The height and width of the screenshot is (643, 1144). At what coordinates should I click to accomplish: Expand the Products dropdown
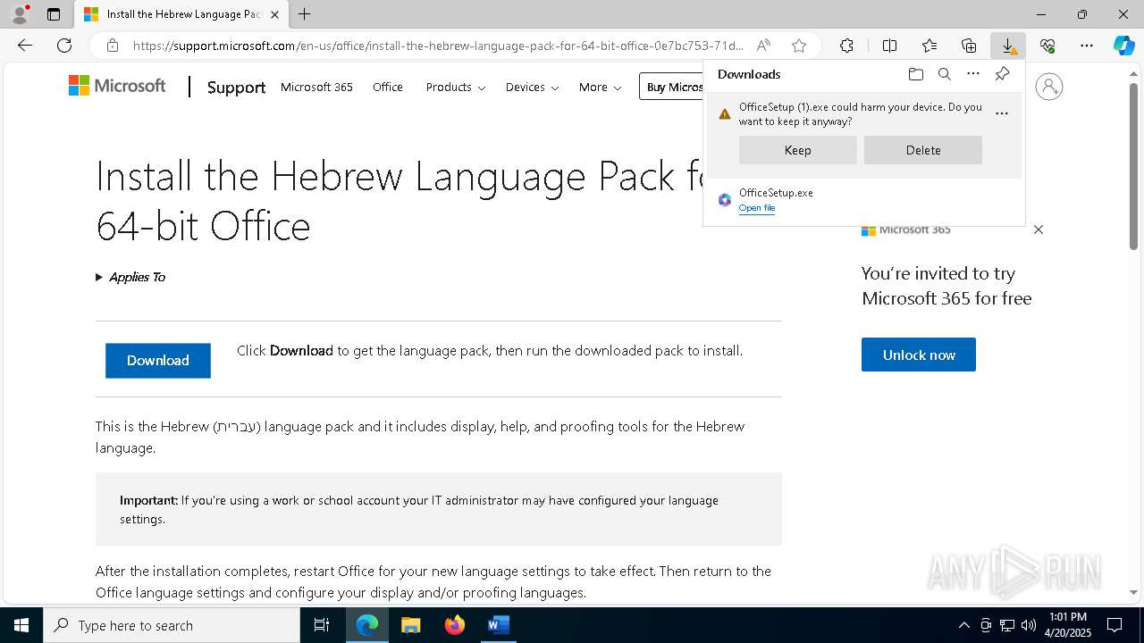pos(455,87)
